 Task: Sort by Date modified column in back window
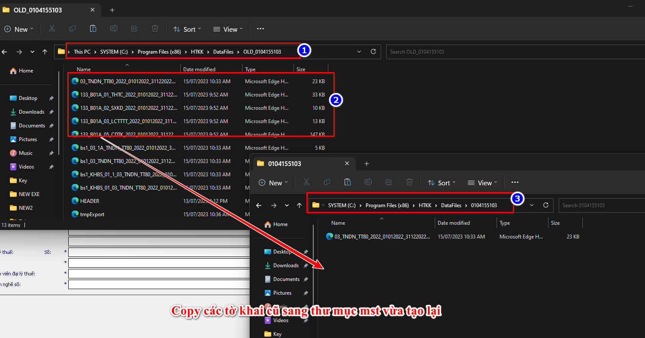(x=199, y=69)
